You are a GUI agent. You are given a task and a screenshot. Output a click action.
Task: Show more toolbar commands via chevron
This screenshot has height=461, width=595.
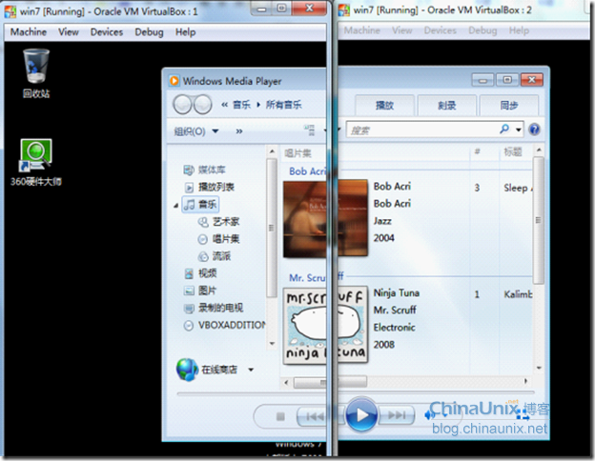tap(239, 131)
